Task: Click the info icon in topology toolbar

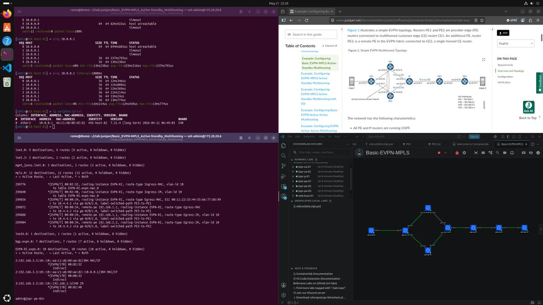Action: point(538,153)
